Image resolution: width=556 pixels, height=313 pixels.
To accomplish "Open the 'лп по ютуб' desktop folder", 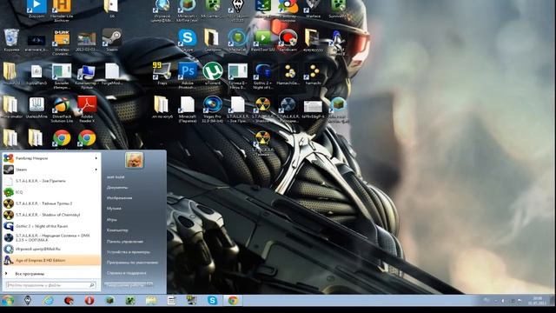I will point(162,107).
